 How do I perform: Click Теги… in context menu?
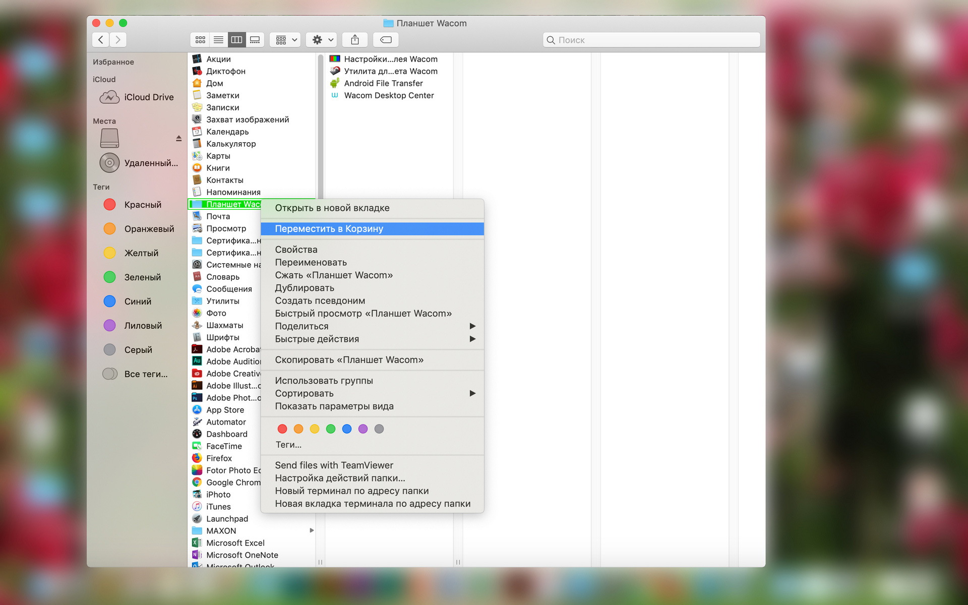coord(288,445)
